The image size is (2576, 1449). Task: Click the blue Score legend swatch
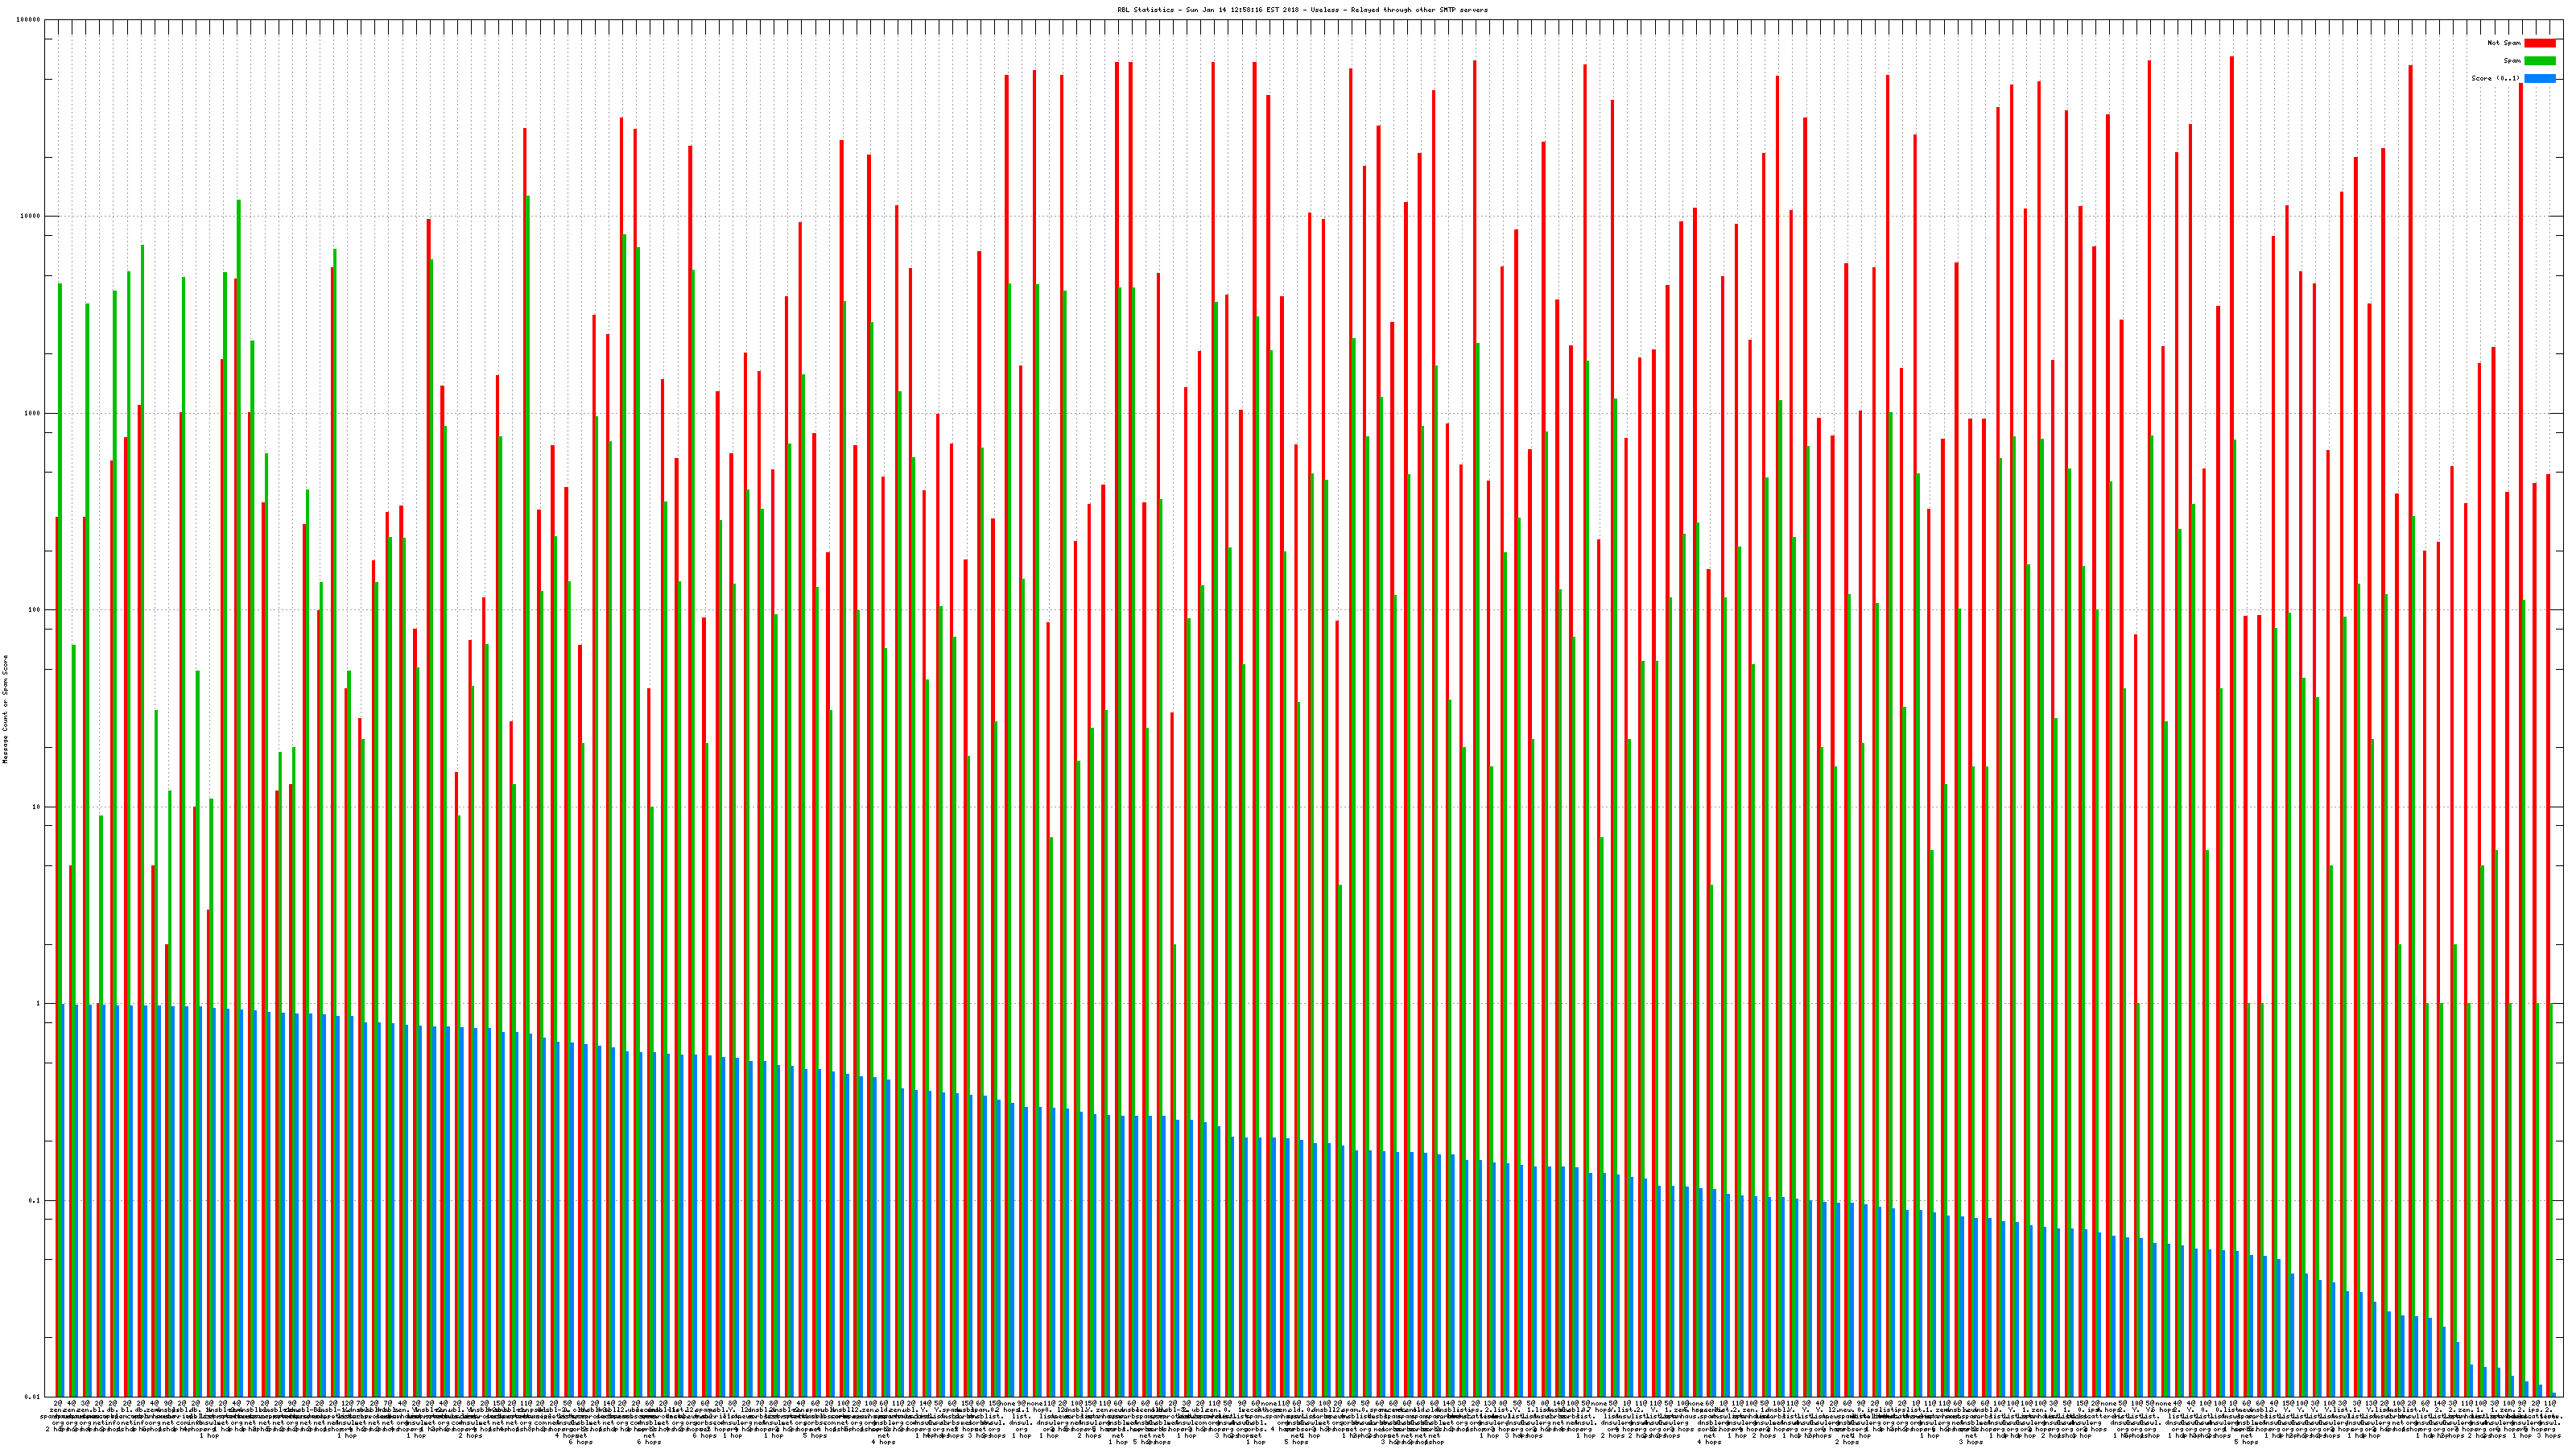2539,78
